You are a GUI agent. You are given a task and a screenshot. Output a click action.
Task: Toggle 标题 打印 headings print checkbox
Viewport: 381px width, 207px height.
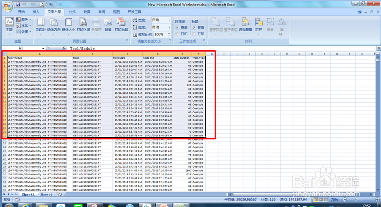pyautogui.click(x=194, y=34)
